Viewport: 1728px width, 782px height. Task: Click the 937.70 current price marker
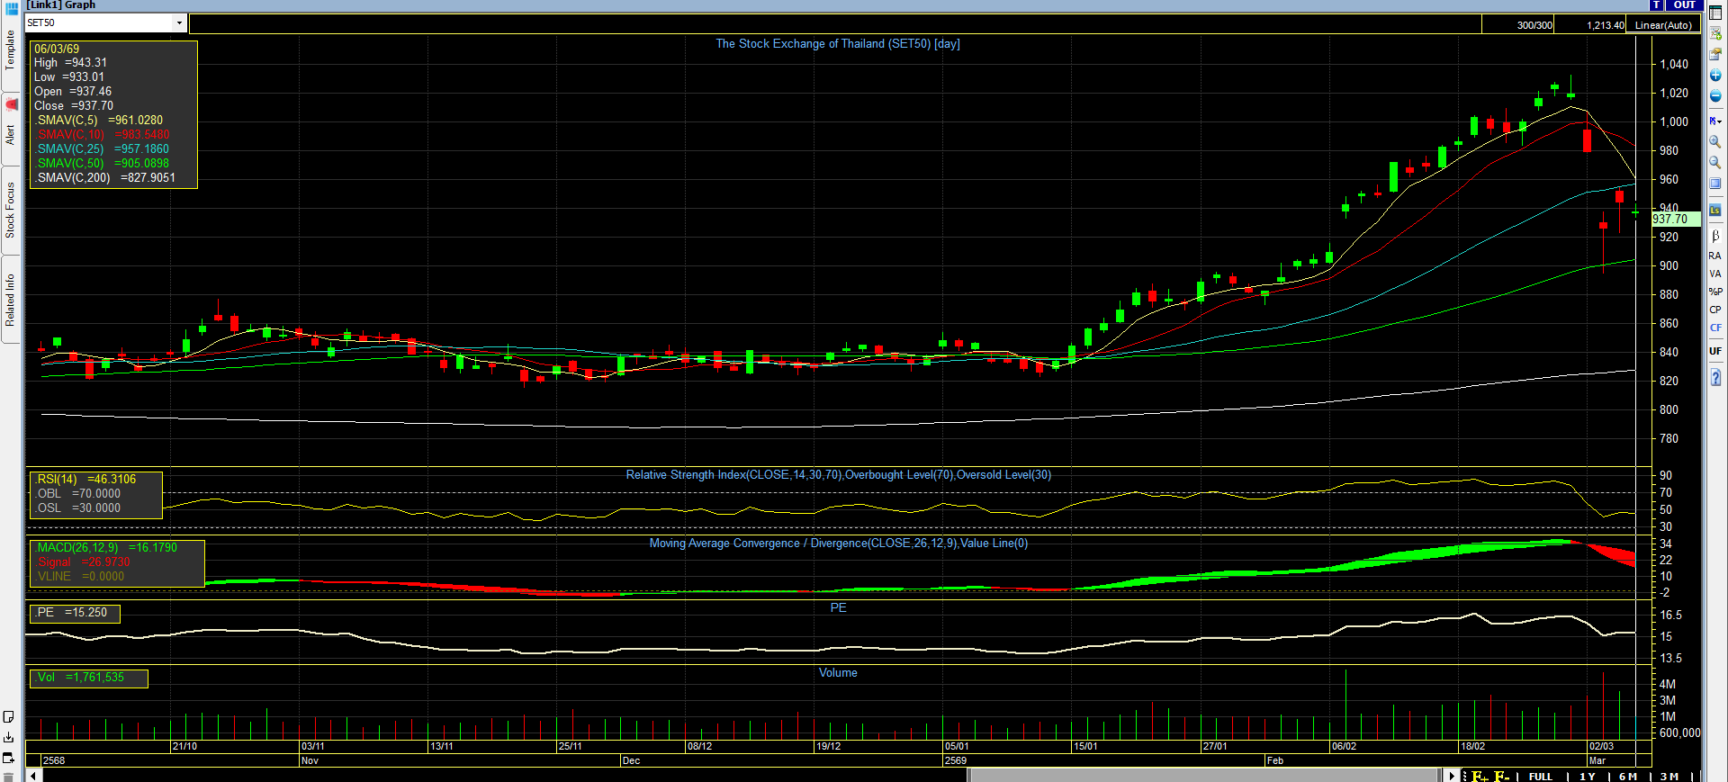tap(1676, 219)
